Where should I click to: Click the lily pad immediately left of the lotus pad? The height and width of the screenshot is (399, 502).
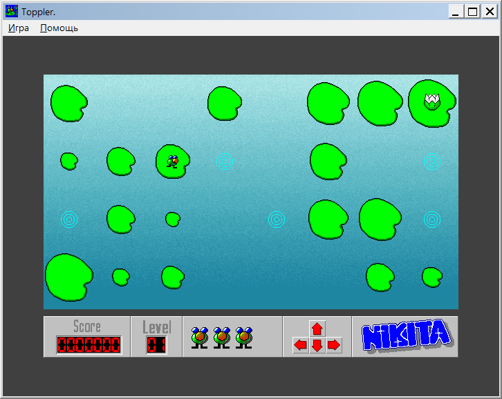pyautogui.click(x=380, y=104)
